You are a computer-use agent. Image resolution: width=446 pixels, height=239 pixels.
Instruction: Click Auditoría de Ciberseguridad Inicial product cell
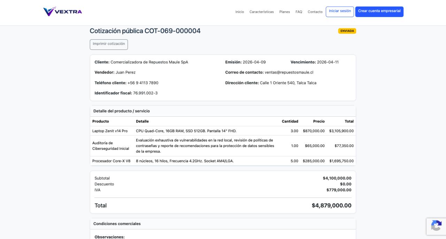111,146
